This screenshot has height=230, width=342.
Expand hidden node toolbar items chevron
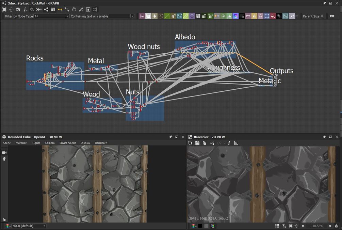pos(297,16)
